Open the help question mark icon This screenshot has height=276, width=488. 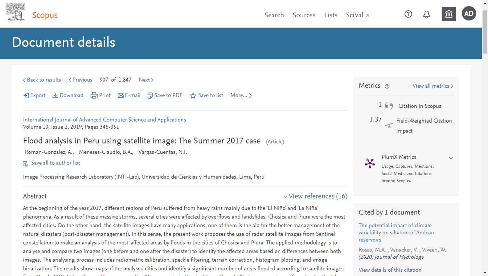pos(408,14)
